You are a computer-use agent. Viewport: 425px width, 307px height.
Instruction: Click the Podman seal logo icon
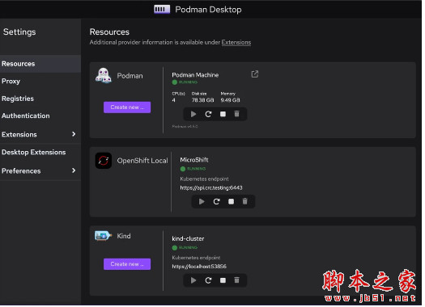pyautogui.click(x=104, y=76)
